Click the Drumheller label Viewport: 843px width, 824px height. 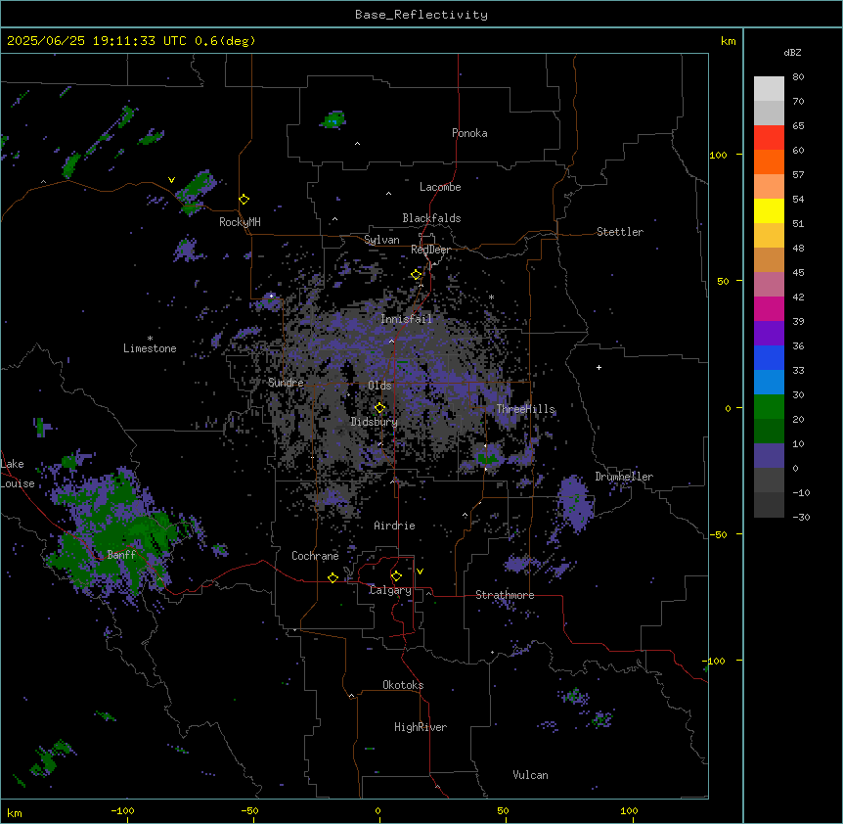[624, 477]
